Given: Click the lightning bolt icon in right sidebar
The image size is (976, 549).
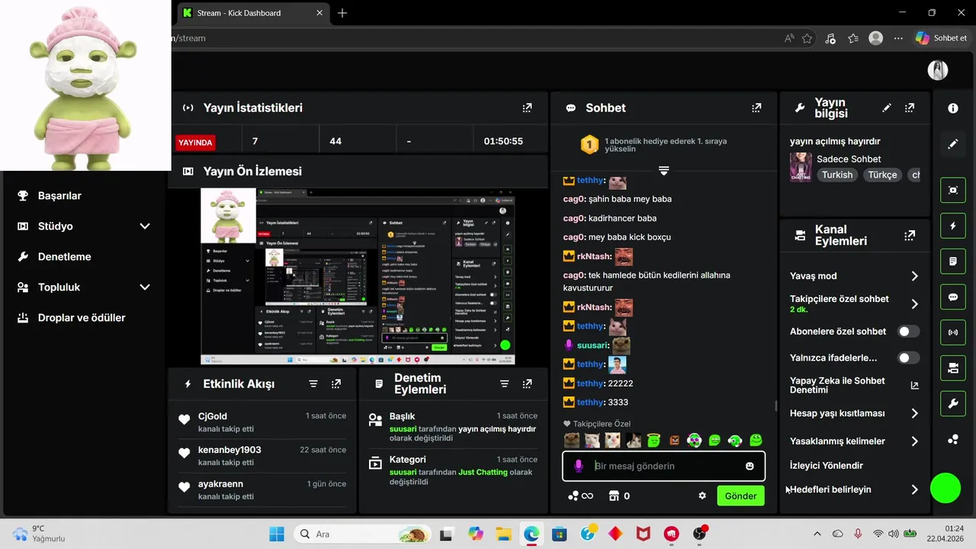Looking at the screenshot, I should pos(953,226).
